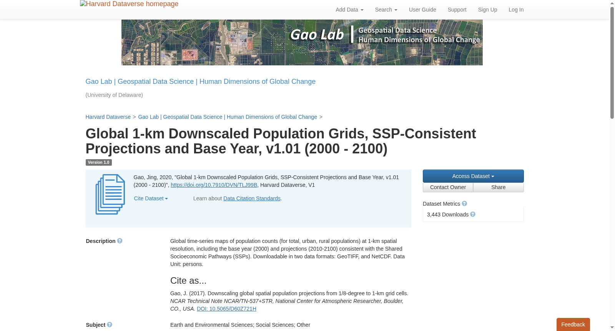
Task: Open the DOI: 10.5065/D60Z721H link
Action: pos(226,309)
